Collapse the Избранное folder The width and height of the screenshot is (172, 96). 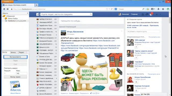tap(3, 16)
